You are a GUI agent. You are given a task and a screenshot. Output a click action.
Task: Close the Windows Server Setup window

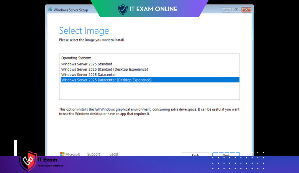click(246, 10)
